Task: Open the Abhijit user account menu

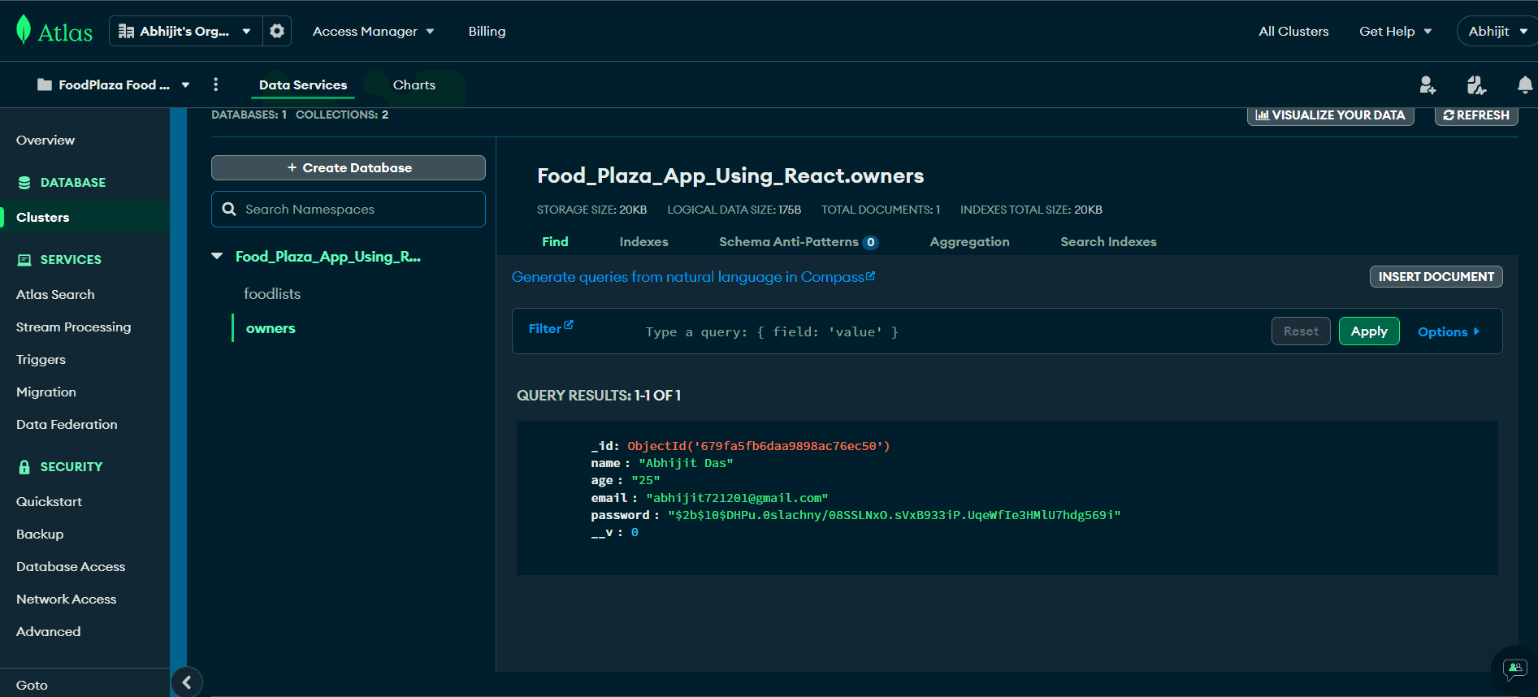Action: click(1497, 31)
